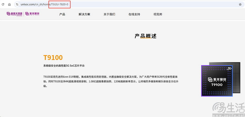245x117 pixels.
Task: Open site information icon in address bar
Action: pyautogui.click(x=17, y=5)
